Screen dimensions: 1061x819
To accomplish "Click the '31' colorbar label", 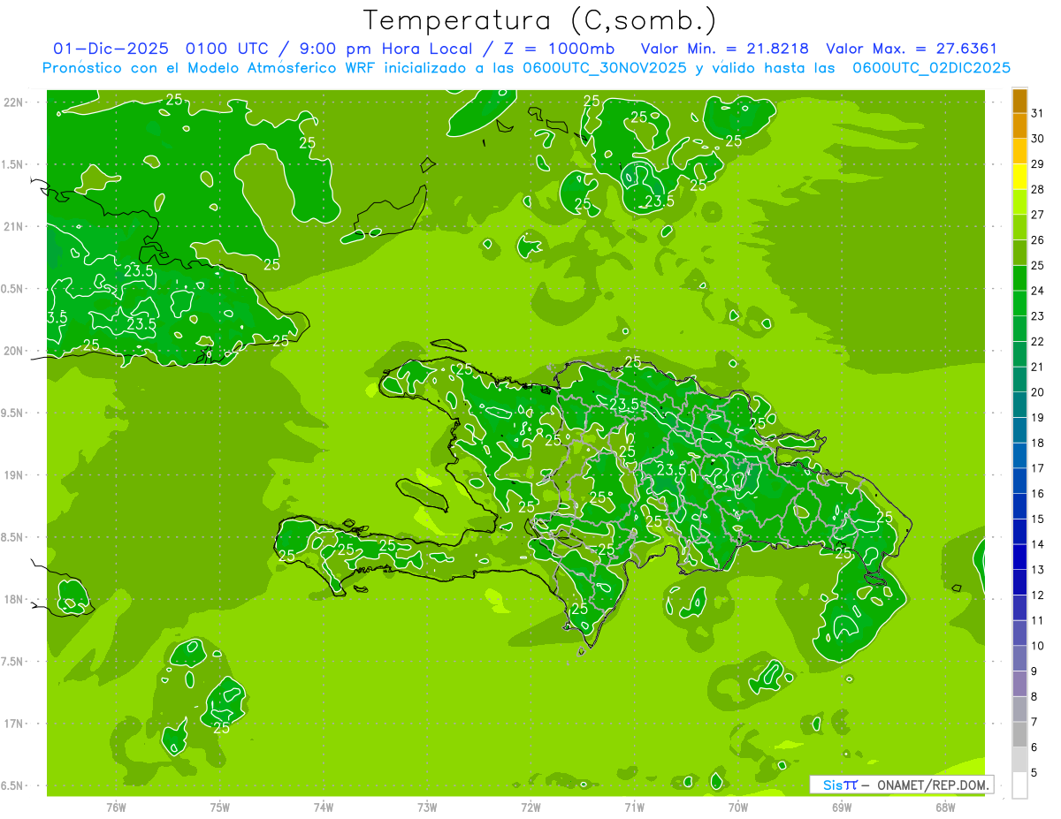I will coord(1038,113).
